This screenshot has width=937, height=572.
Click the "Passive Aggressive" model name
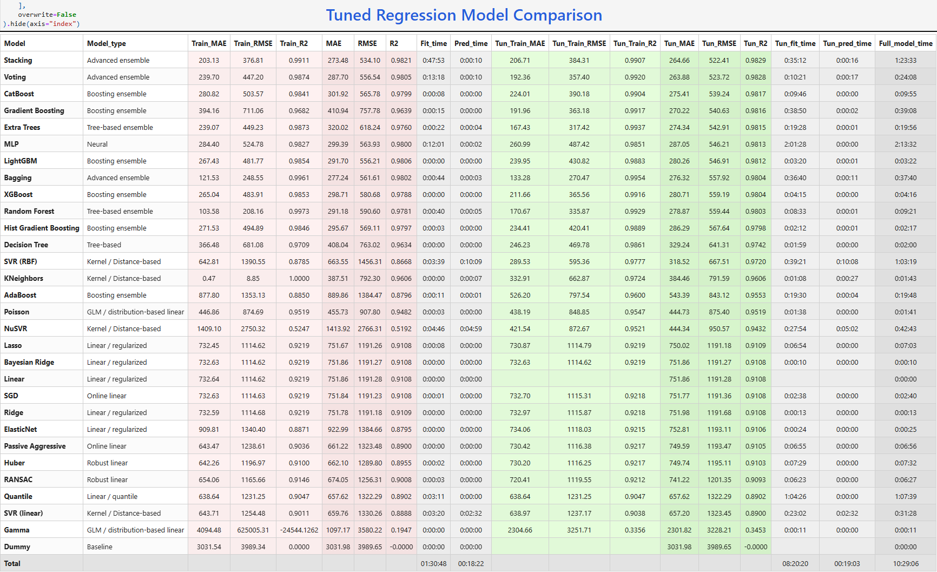35,446
